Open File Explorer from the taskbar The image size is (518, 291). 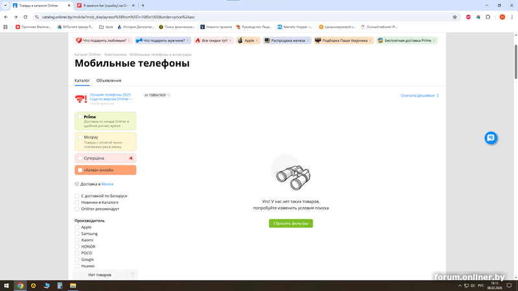(73, 286)
